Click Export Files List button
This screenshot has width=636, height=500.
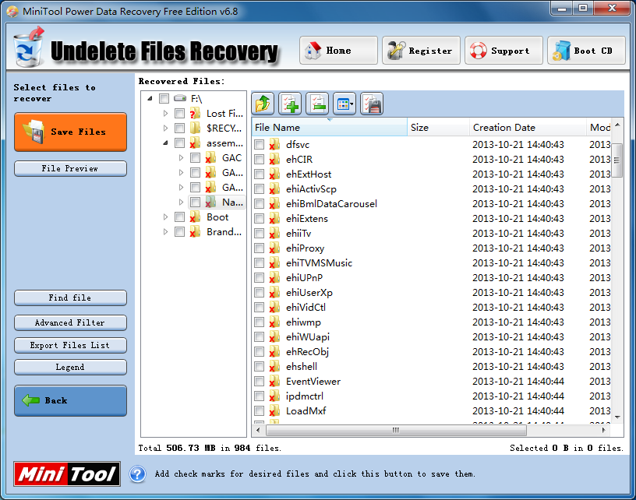click(71, 345)
